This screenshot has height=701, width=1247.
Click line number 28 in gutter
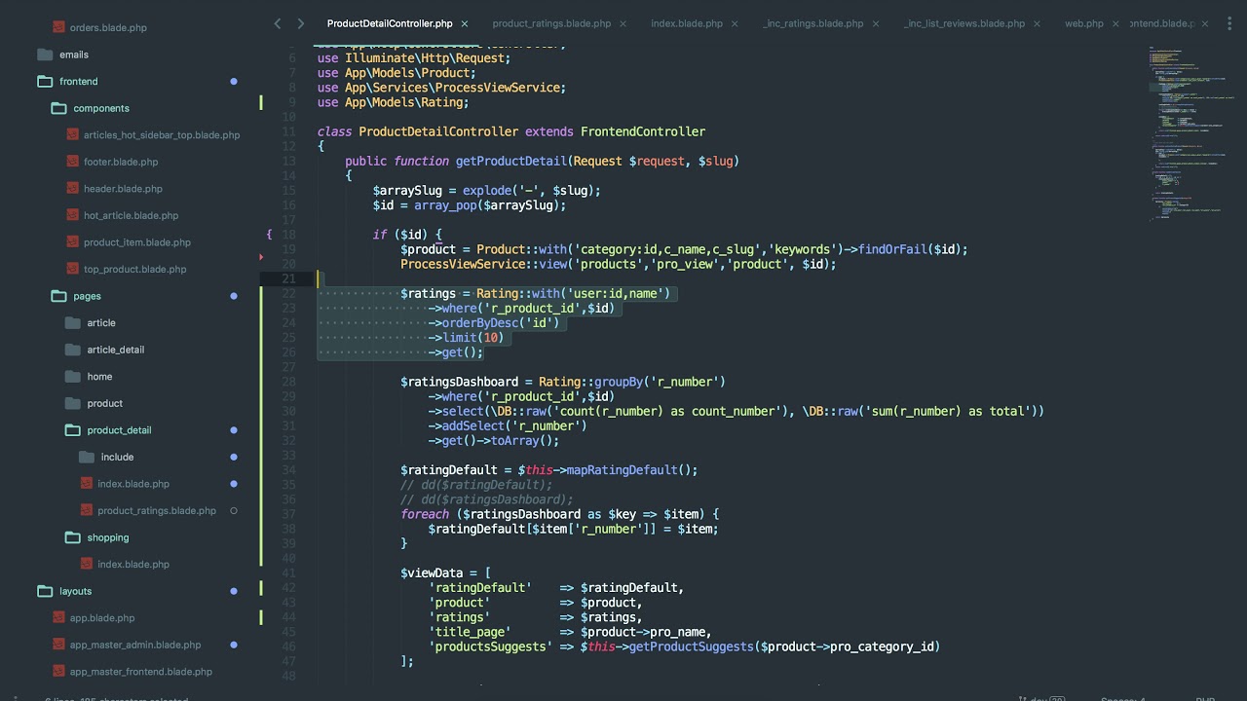[x=288, y=382]
